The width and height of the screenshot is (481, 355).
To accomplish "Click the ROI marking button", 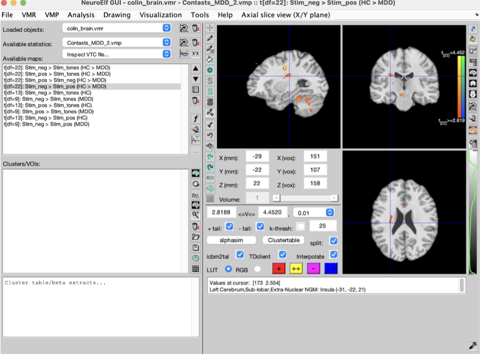I will pyautogui.click(x=210, y=177).
